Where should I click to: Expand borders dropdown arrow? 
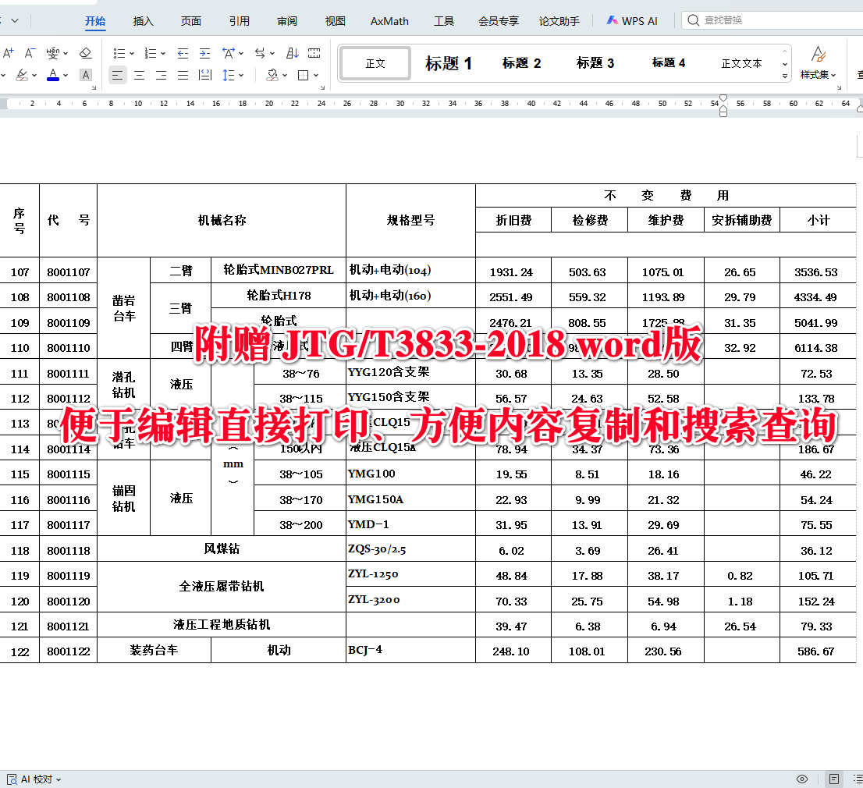[316, 76]
